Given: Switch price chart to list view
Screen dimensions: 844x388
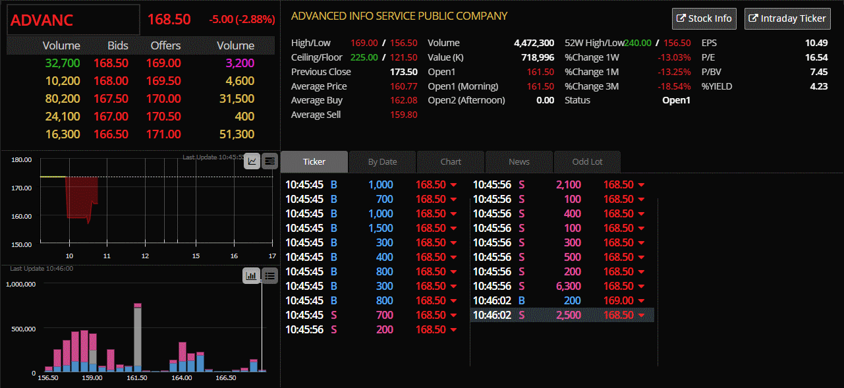Looking at the screenshot, I should click(x=269, y=161).
